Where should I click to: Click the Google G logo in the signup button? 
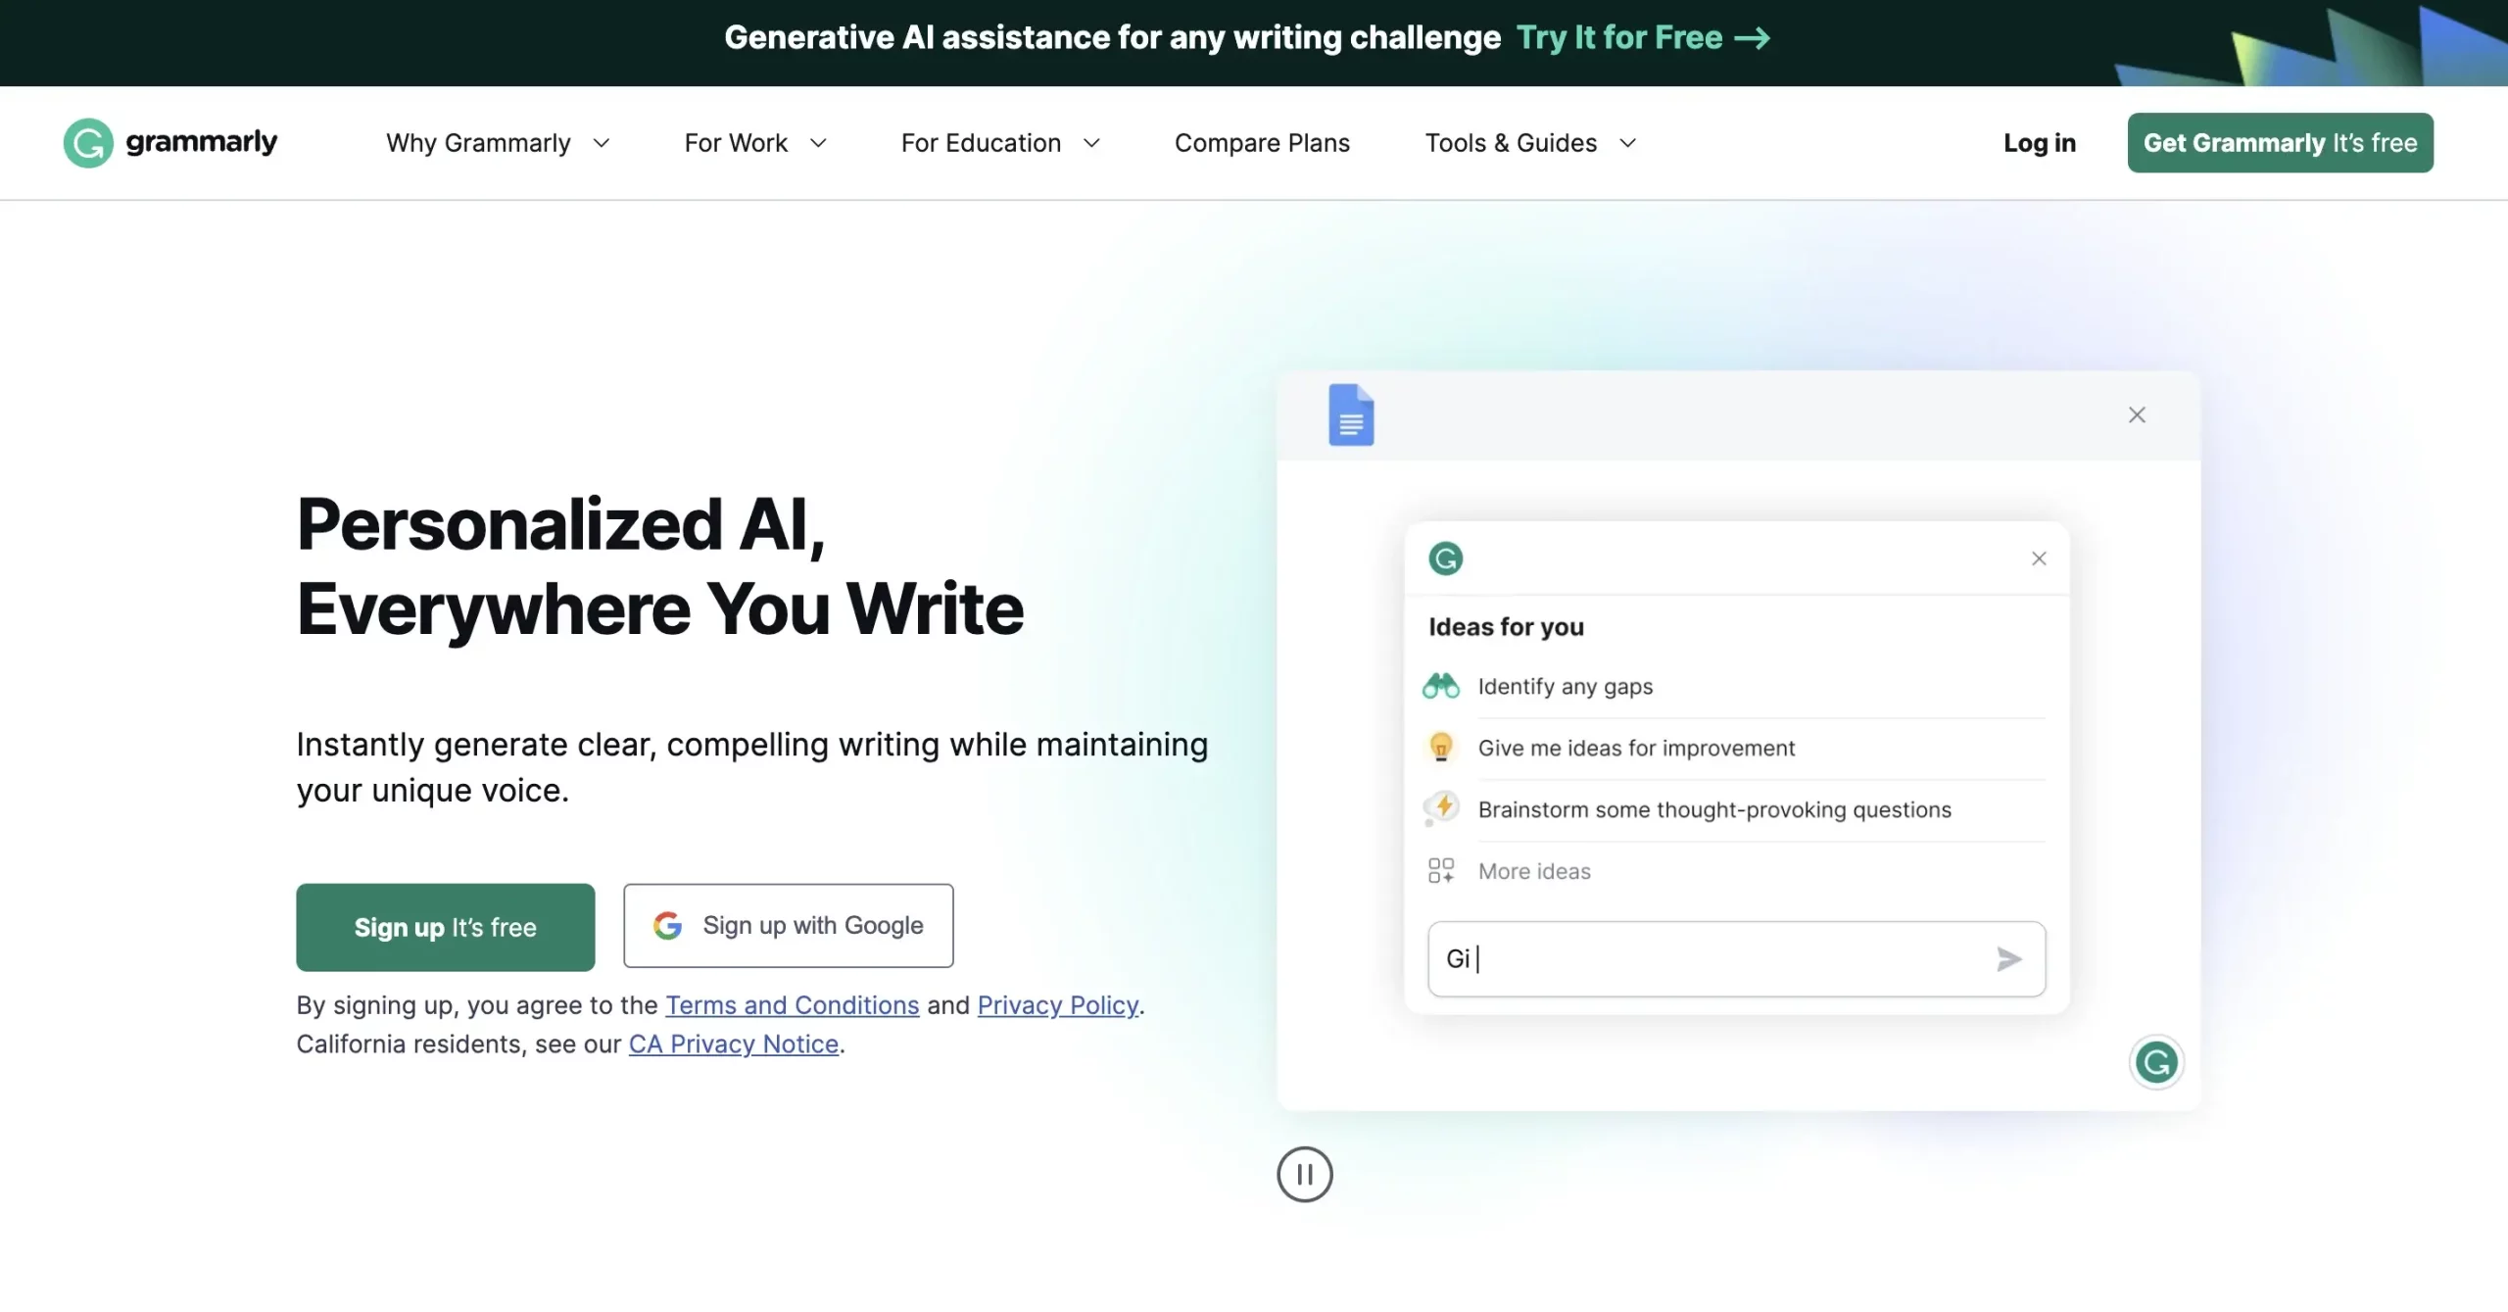[667, 925]
